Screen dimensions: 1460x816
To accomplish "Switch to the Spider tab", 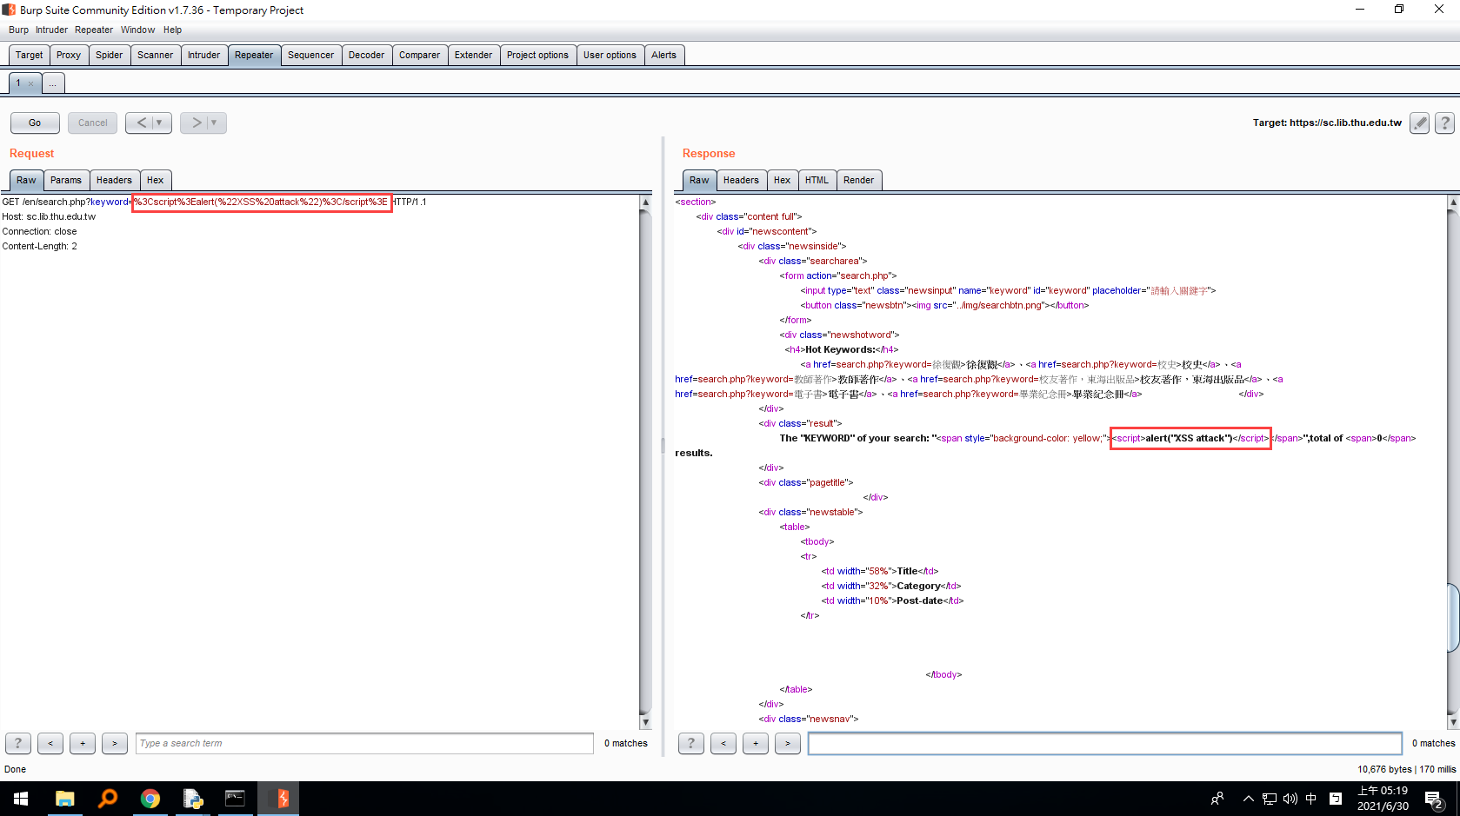I will point(110,55).
